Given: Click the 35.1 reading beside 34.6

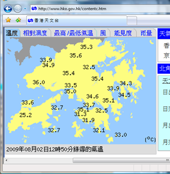Looking at the screenshot, I should coord(109,100).
